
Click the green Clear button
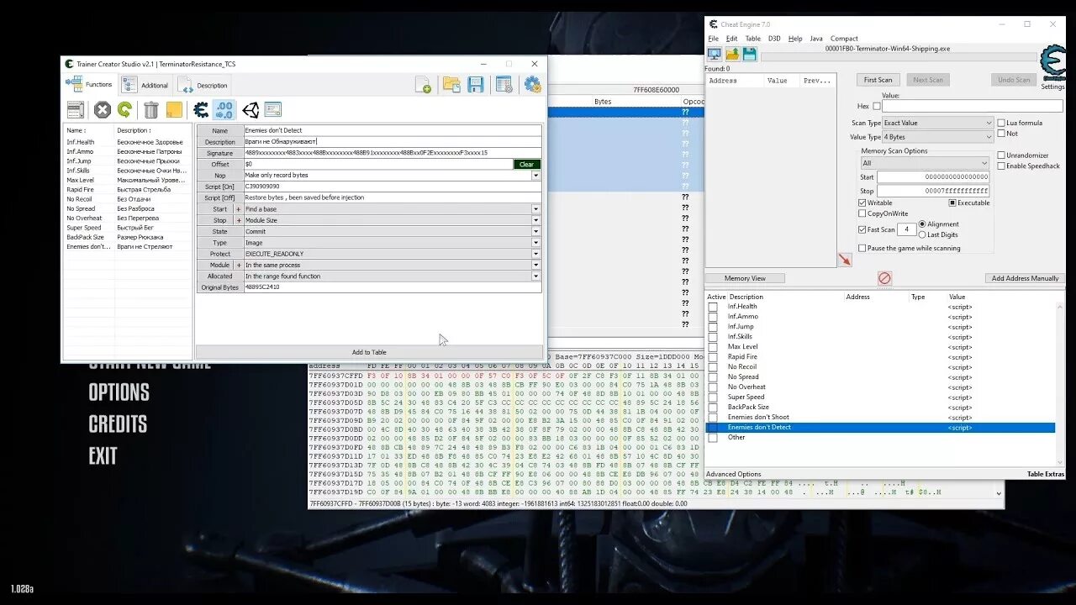526,165
